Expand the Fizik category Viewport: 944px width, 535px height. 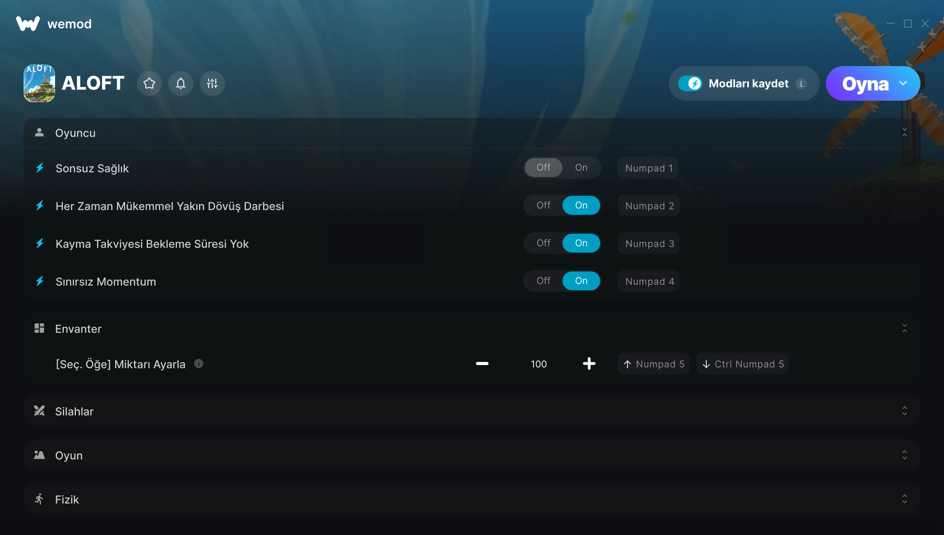[472, 499]
